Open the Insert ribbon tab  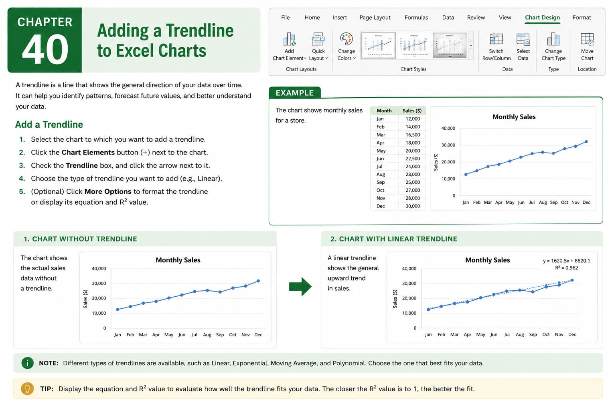[x=340, y=18]
